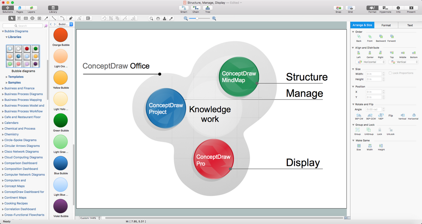Image resolution: width=422 pixels, height=224 pixels.
Task: Select the Smart connector tool
Action: tap(184, 8)
